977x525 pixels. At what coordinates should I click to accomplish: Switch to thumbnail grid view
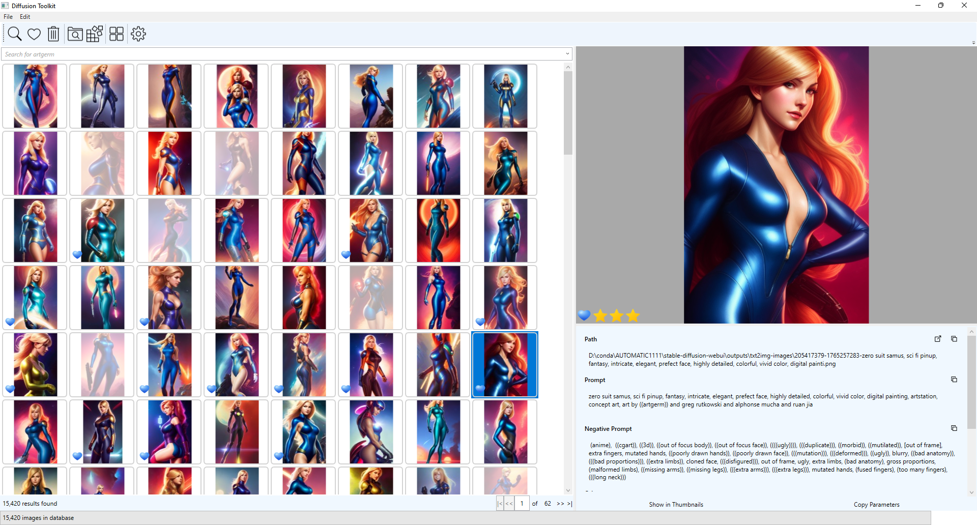click(116, 34)
